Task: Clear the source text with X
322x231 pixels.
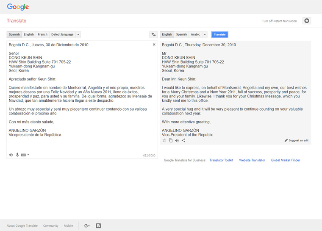Action: 154,45
